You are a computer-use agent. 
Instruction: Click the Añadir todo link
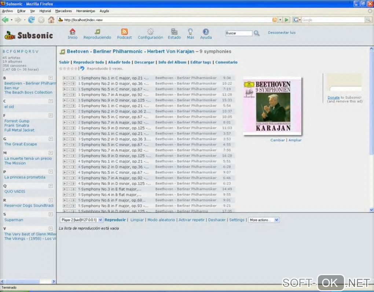coord(119,62)
